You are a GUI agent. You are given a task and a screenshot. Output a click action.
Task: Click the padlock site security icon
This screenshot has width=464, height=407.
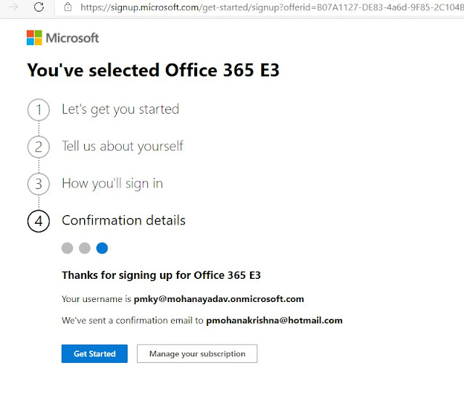click(x=67, y=7)
